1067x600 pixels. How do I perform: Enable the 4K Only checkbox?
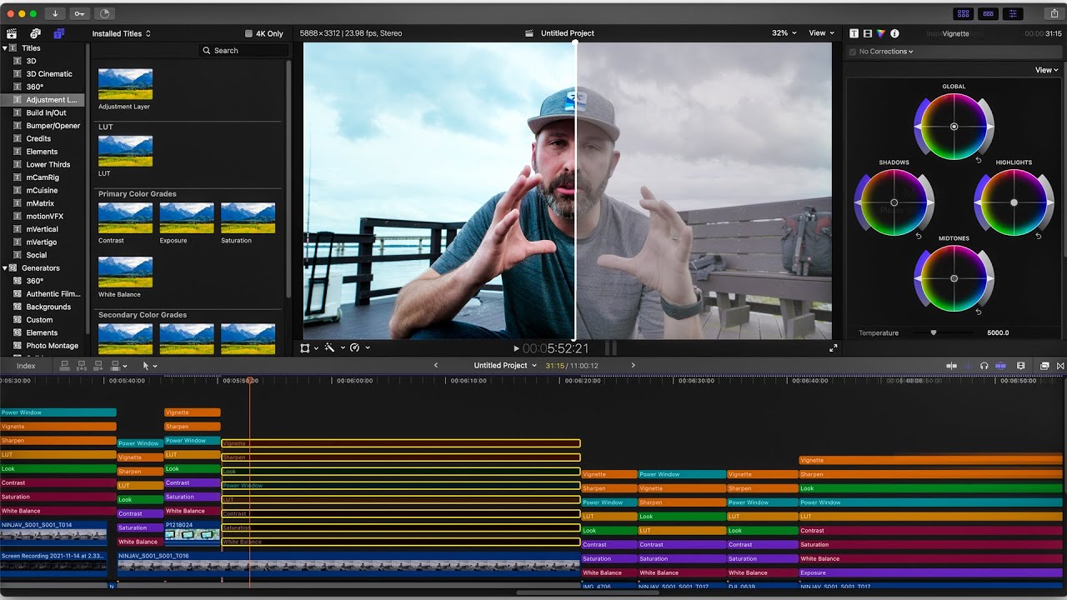click(x=248, y=33)
